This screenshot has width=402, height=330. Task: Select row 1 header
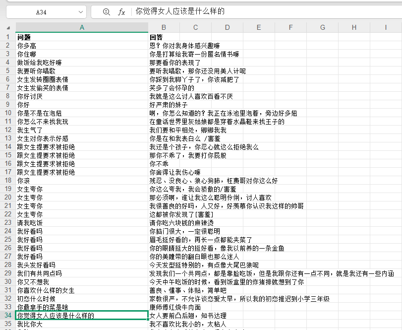click(x=7, y=37)
